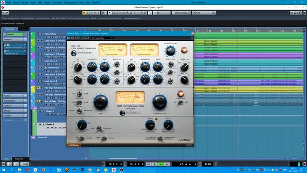
Task: Expand the Посылы section in Inspector
Action: coord(15,106)
